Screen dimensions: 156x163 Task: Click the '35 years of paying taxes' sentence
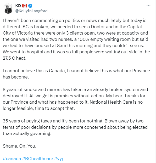(53, 121)
